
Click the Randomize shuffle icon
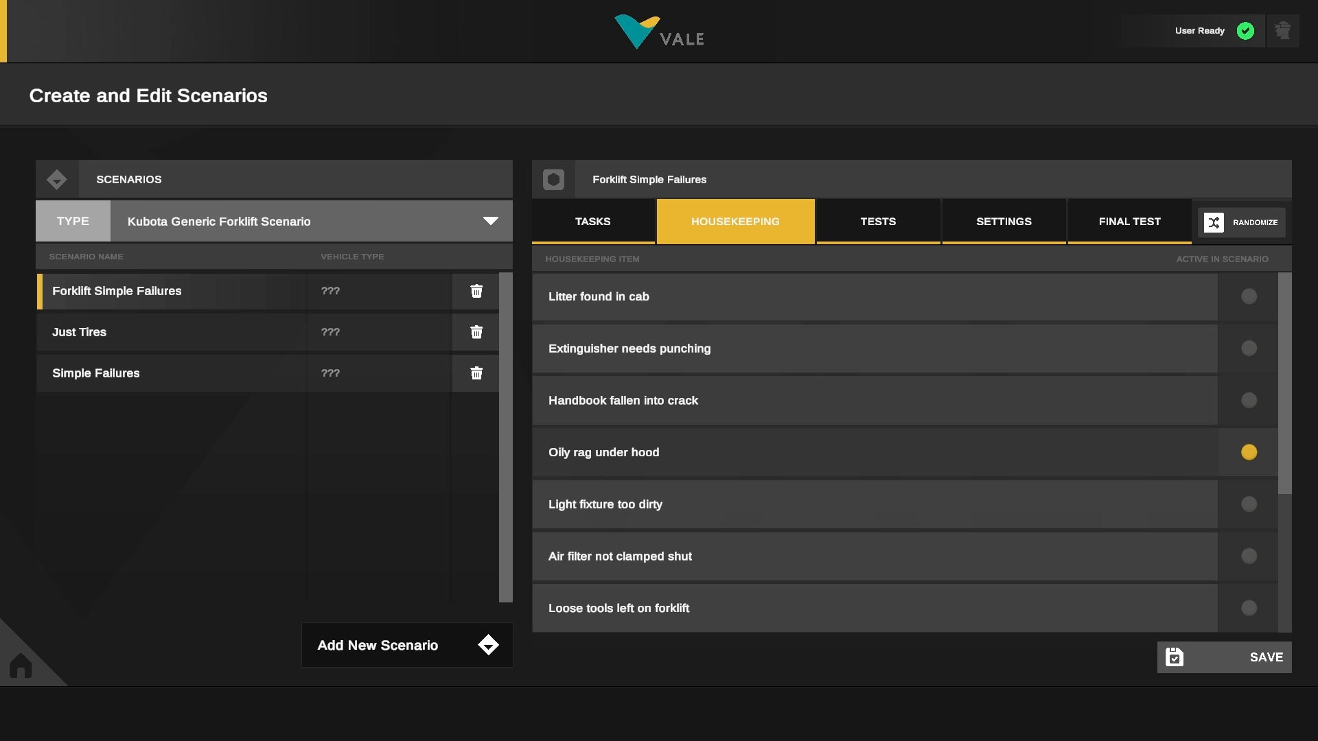1214,222
